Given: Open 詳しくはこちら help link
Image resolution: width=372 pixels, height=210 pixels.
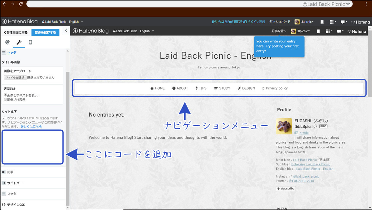Looking at the screenshot, I should 31,127.
